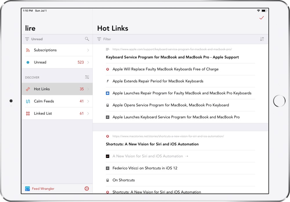Tap the Wi-Fi icon in the status bar
This screenshot has width=290, height=202.
coord(258,11)
